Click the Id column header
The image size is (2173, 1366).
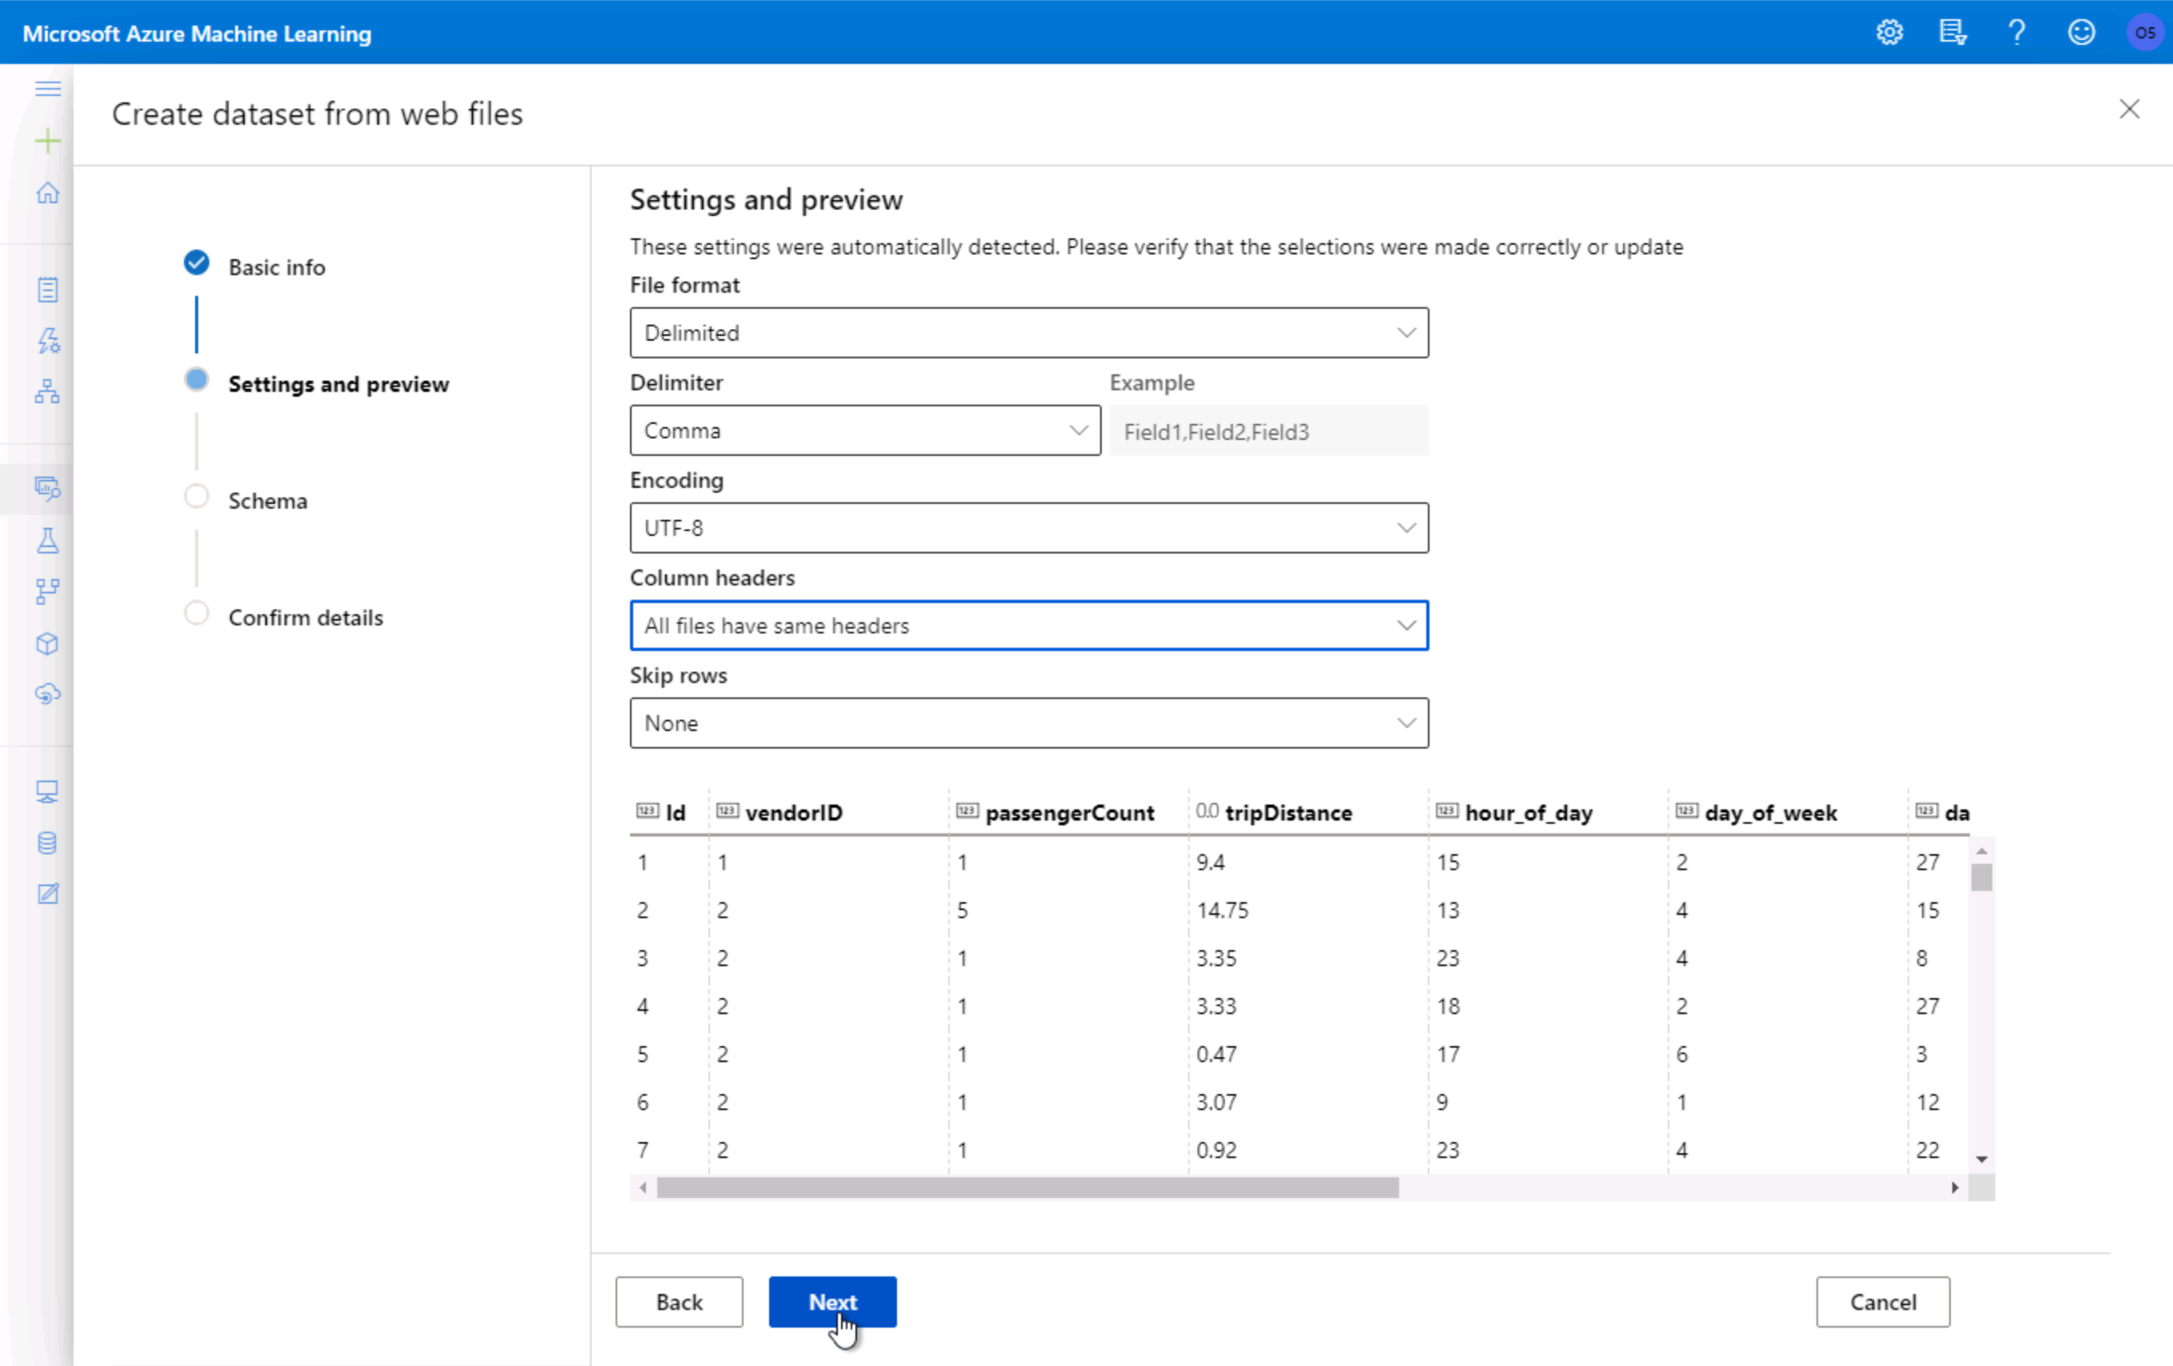(x=675, y=813)
